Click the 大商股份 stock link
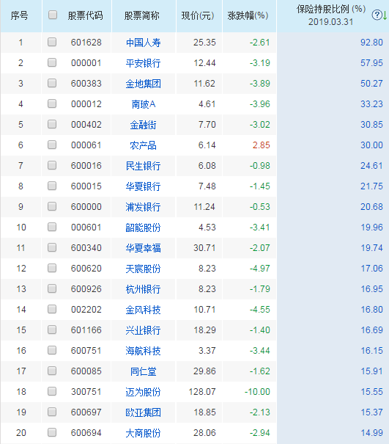389x444 pixels. tap(143, 433)
